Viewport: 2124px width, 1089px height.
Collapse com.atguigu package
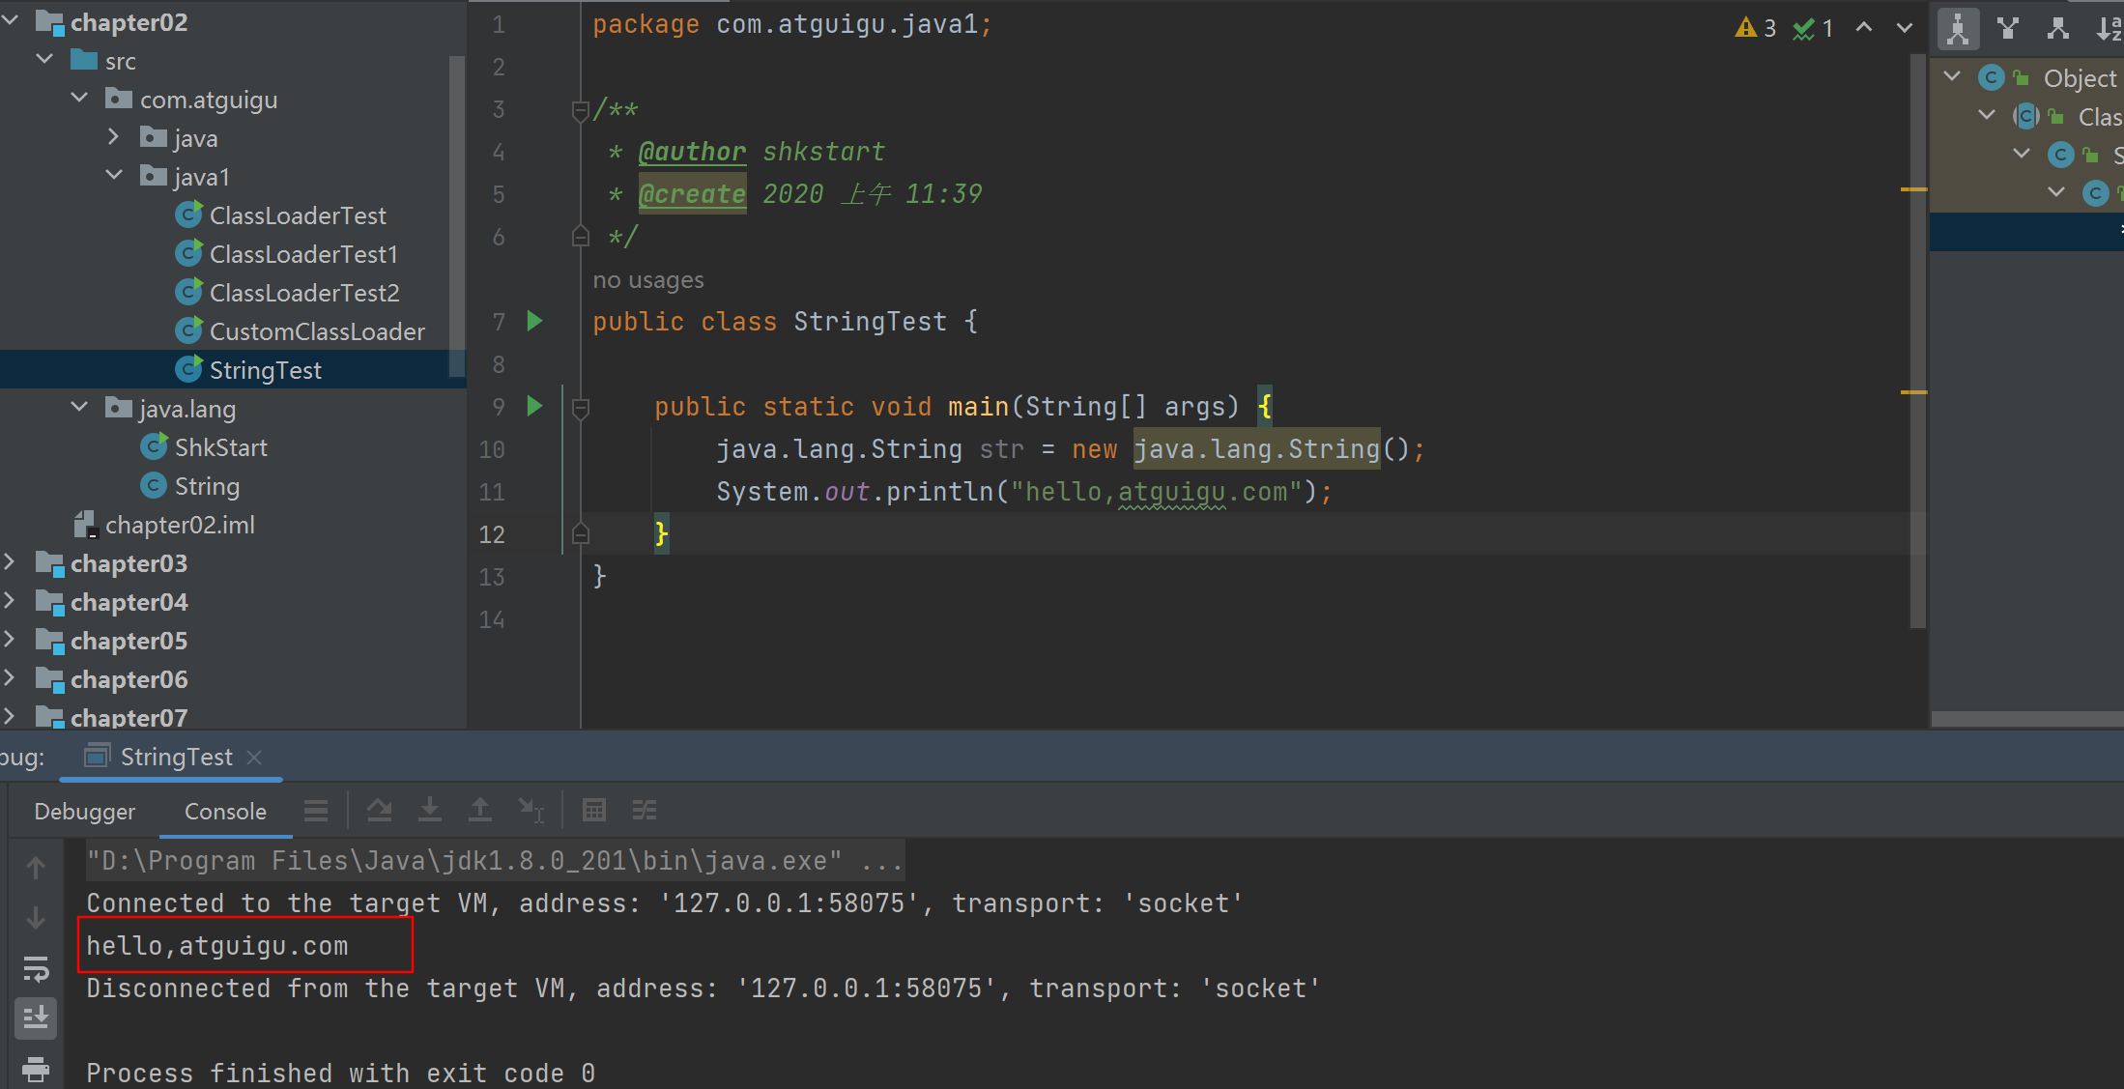click(79, 98)
